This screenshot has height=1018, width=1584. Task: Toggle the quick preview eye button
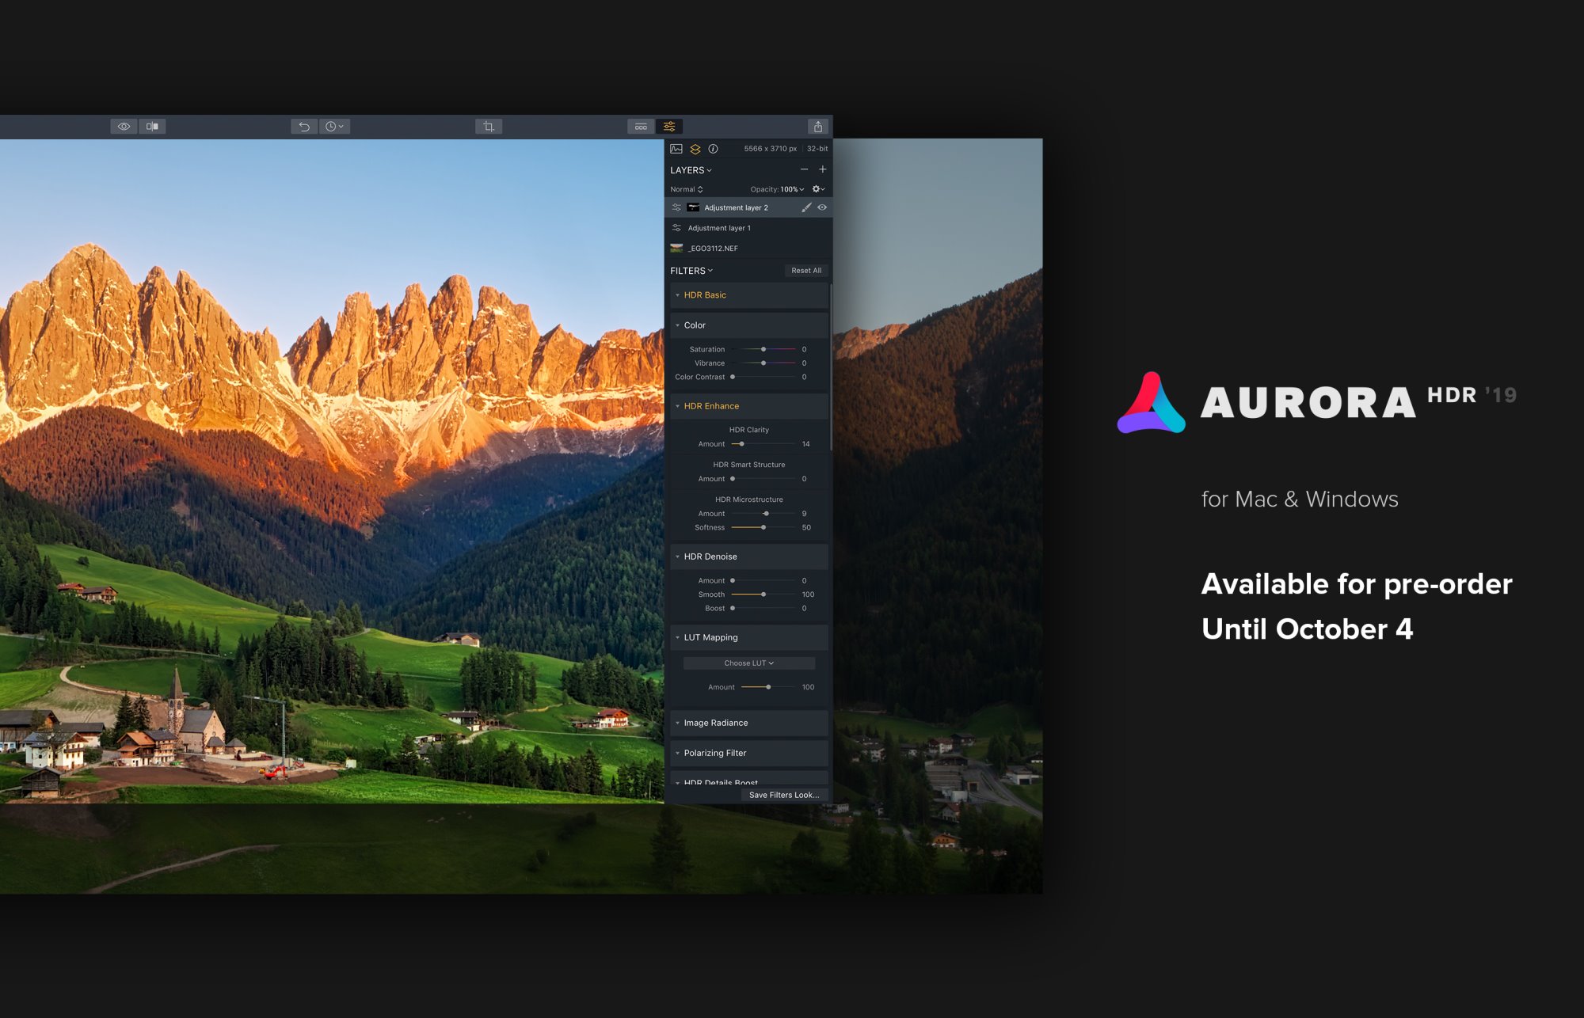click(124, 127)
